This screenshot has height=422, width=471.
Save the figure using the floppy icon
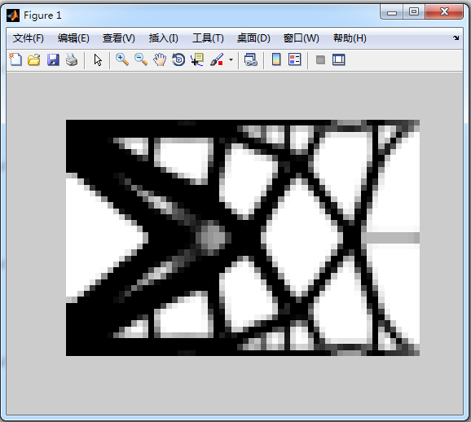[x=53, y=59]
